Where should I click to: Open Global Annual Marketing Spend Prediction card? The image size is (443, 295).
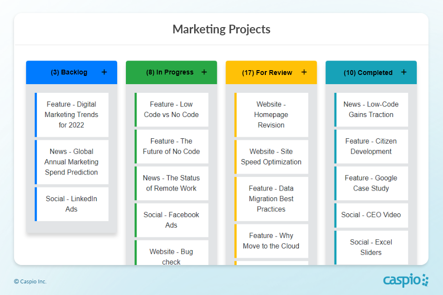click(x=72, y=162)
